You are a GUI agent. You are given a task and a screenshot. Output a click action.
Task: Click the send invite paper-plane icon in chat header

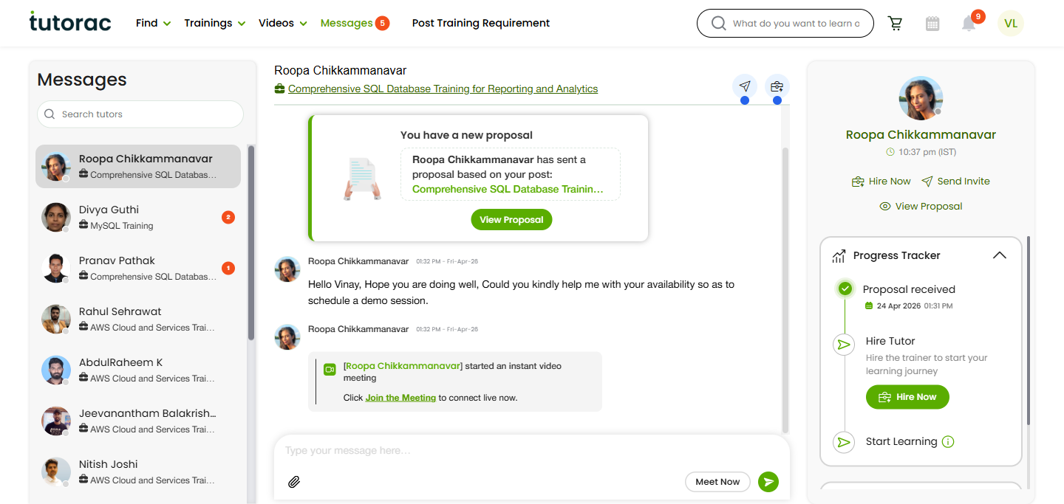745,86
